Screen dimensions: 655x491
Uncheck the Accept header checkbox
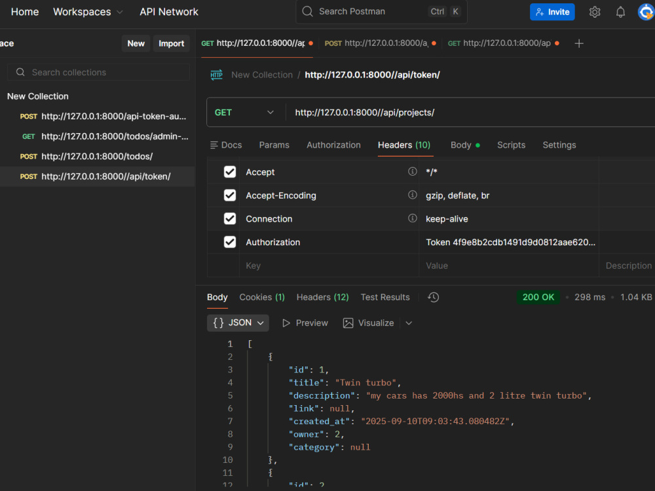(230, 172)
